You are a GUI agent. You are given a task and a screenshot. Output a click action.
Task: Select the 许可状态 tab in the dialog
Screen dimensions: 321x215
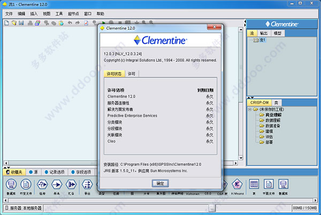[114, 74]
